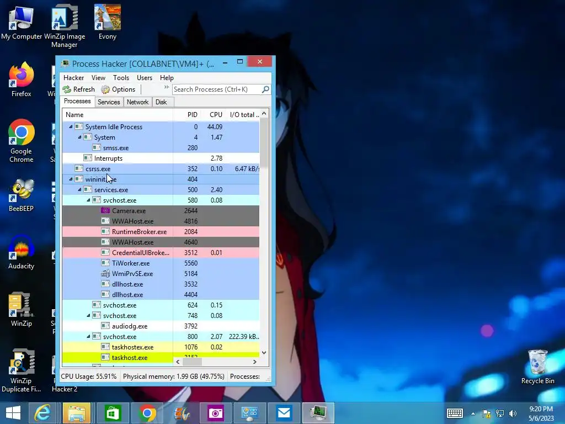565x424 pixels.
Task: Select the CredentialUIBroker process row
Action: 161,252
